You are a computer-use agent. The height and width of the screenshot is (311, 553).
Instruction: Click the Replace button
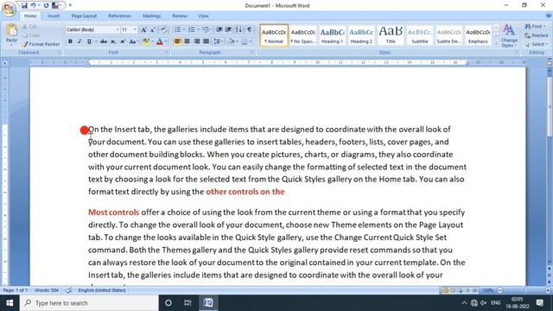pyautogui.click(x=537, y=35)
